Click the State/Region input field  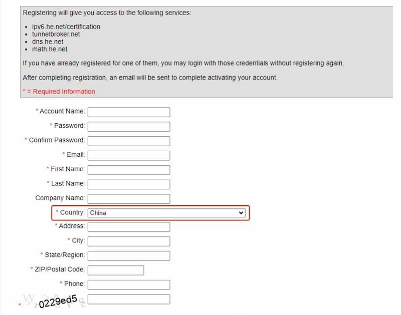coord(129,256)
